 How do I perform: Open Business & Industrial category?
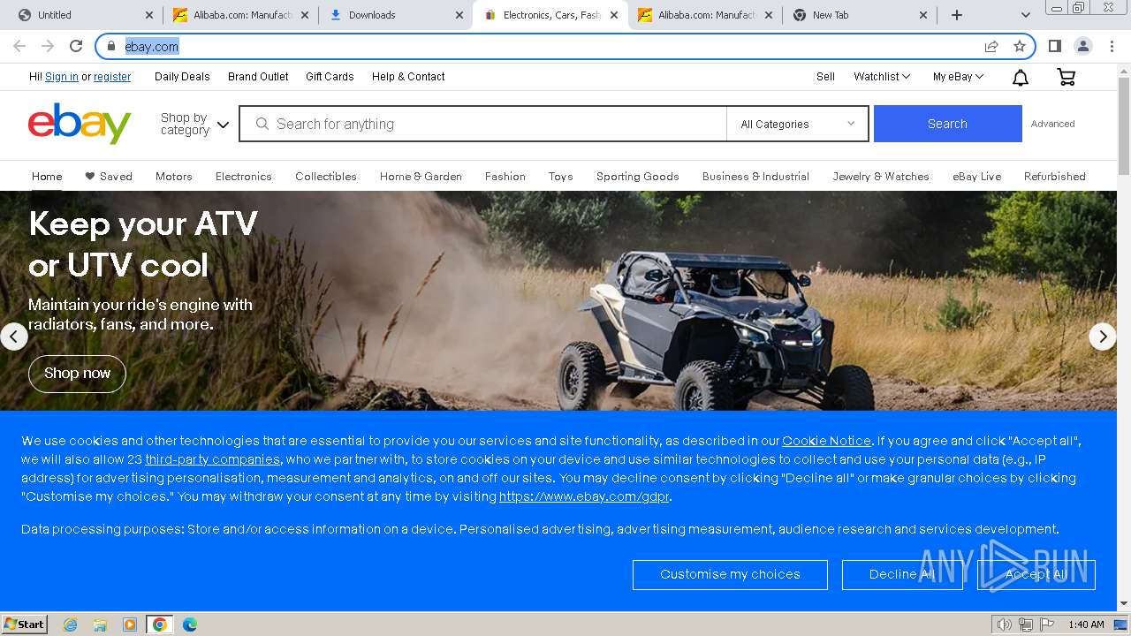(x=755, y=177)
